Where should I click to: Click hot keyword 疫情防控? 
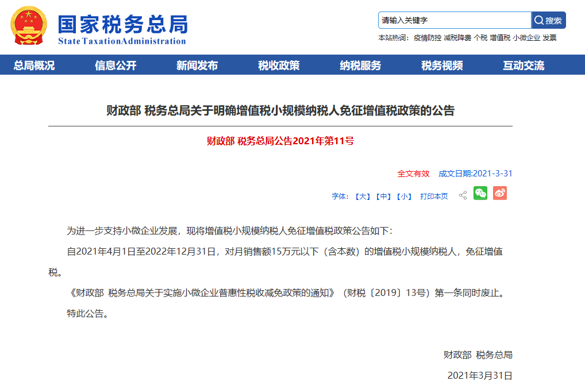427,38
